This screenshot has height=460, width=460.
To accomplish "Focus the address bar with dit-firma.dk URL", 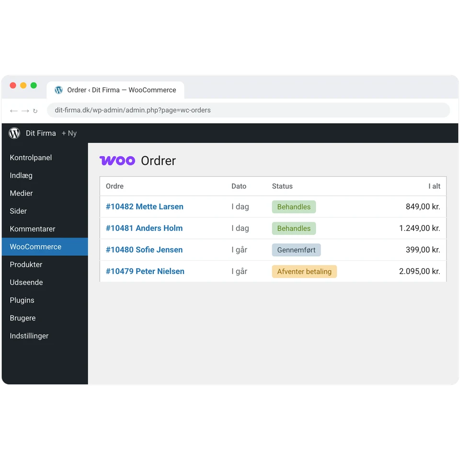I will [x=248, y=110].
